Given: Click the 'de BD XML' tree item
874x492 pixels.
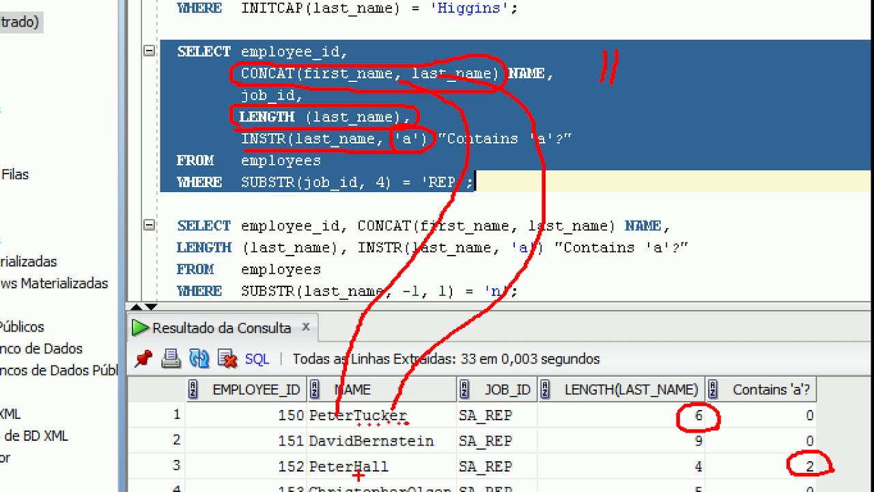Looking at the screenshot, I should pyautogui.click(x=35, y=435).
